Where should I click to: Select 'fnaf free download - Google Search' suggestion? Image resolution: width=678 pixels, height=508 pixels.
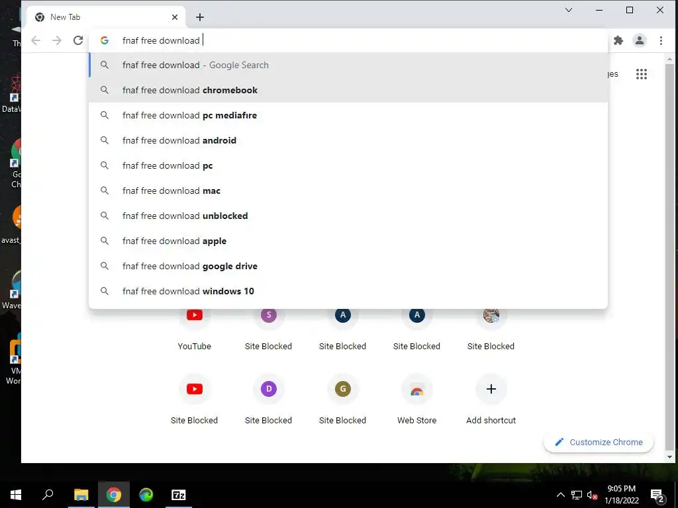point(348,65)
